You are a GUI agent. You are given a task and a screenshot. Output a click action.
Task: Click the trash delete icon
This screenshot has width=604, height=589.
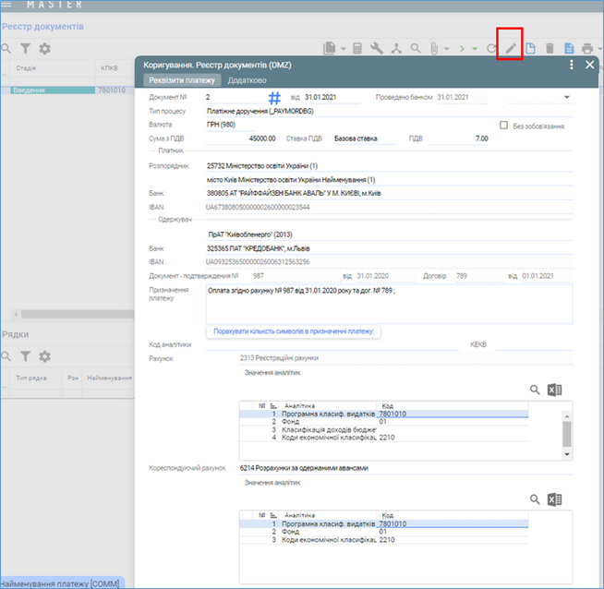pos(550,48)
